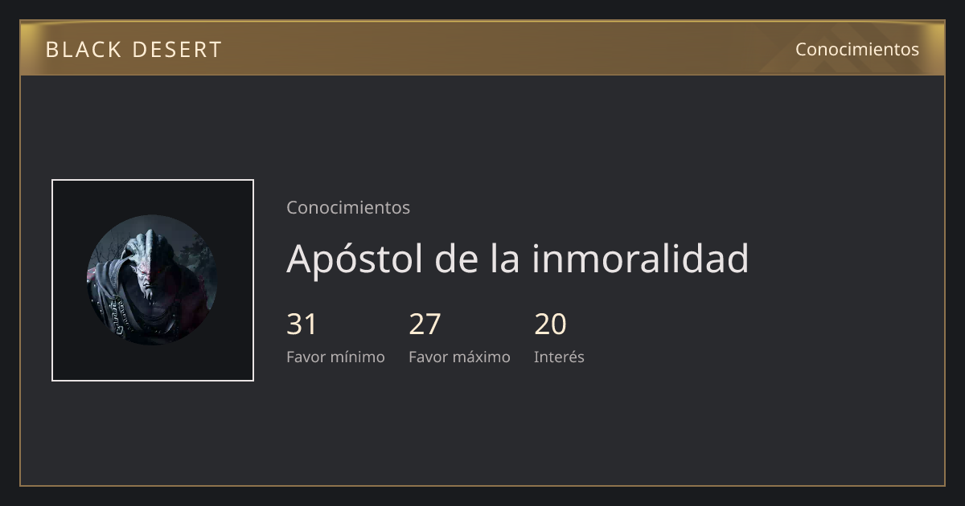Select the 20 Interés value
The height and width of the screenshot is (506, 965).
coord(551,324)
